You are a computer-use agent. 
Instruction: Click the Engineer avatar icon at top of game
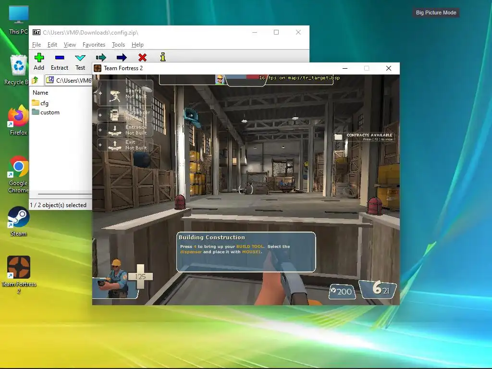click(x=220, y=79)
